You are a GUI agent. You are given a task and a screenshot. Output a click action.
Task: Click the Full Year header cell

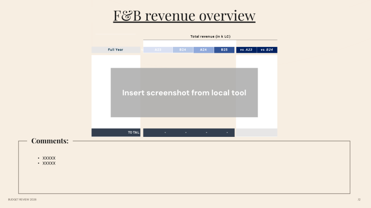point(116,50)
